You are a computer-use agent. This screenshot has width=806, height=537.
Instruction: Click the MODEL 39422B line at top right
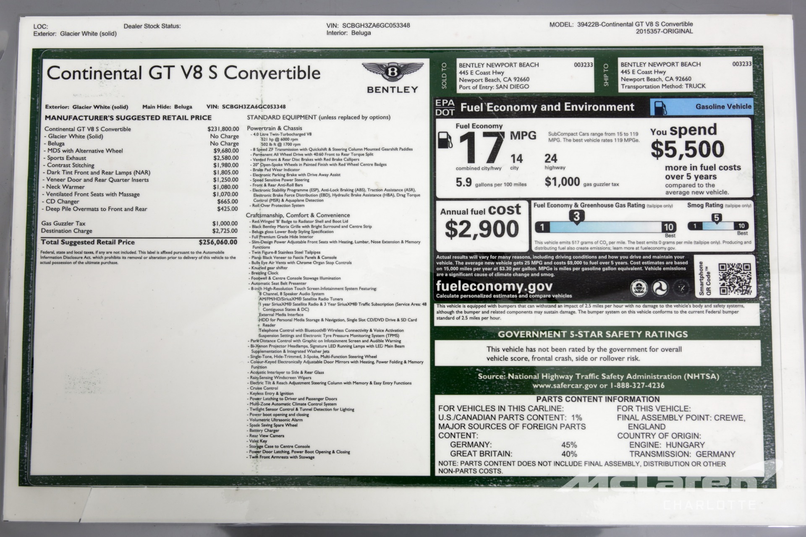(621, 24)
